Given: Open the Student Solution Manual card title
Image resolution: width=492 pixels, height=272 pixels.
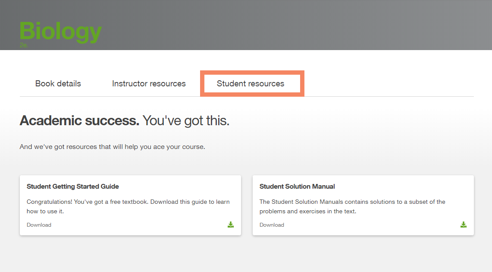Looking at the screenshot, I should coord(297,186).
